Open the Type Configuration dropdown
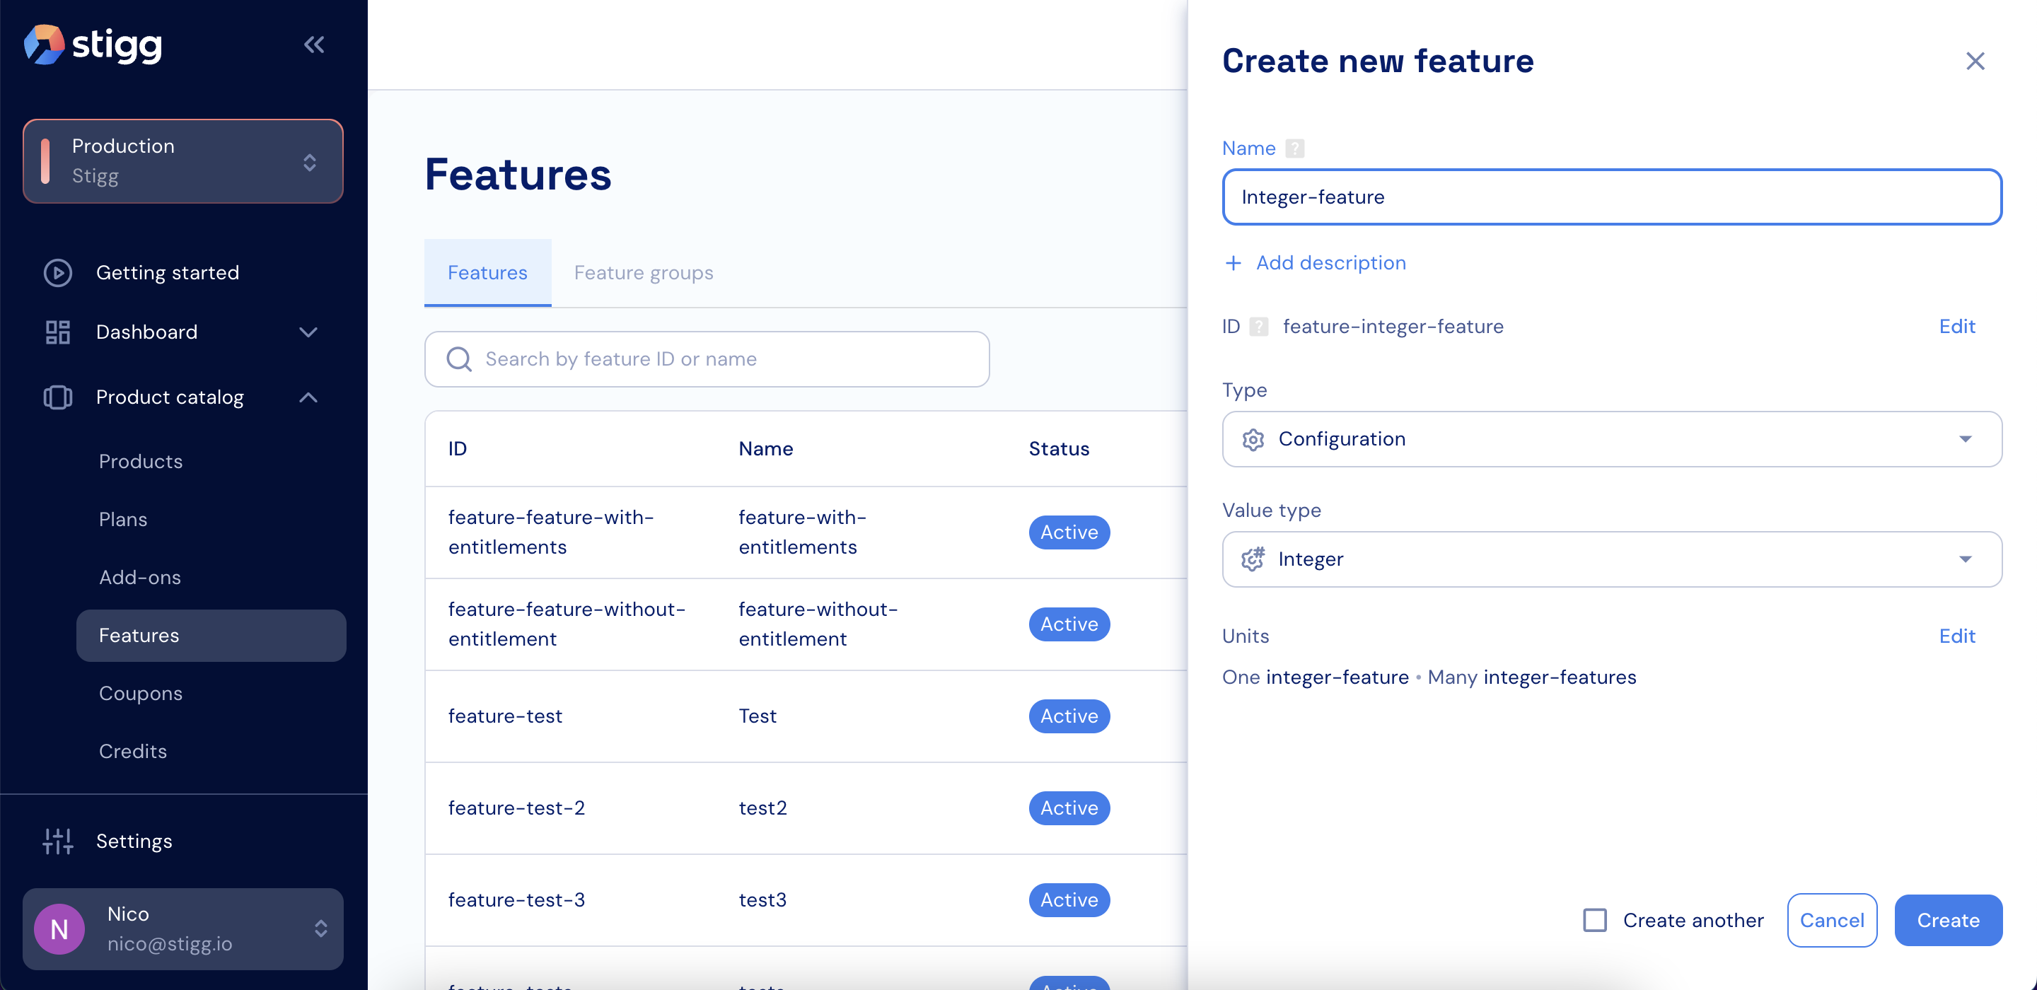This screenshot has width=2037, height=990. click(1611, 439)
